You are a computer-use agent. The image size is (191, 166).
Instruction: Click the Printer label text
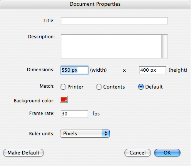coord(75,87)
